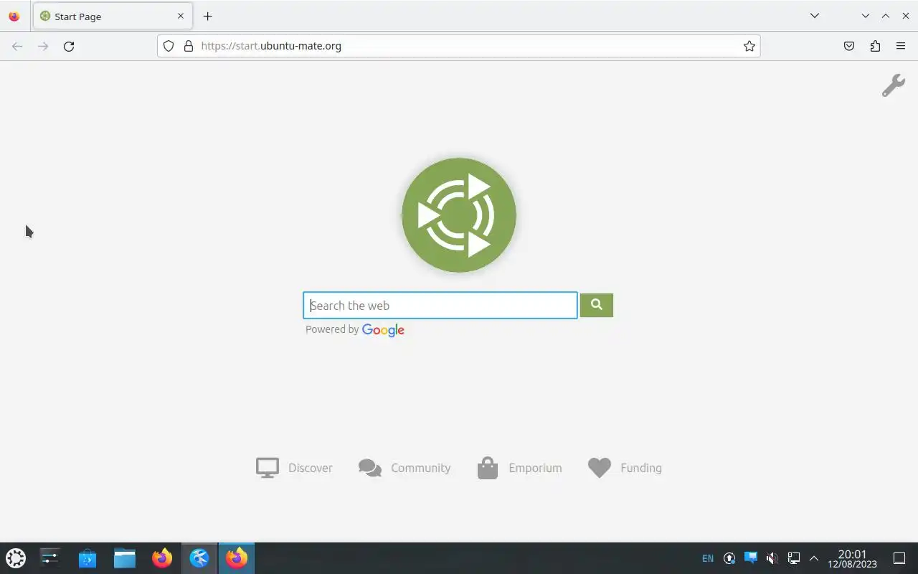
Task: Switch to active Firefox window in taskbar
Action: pos(237,558)
